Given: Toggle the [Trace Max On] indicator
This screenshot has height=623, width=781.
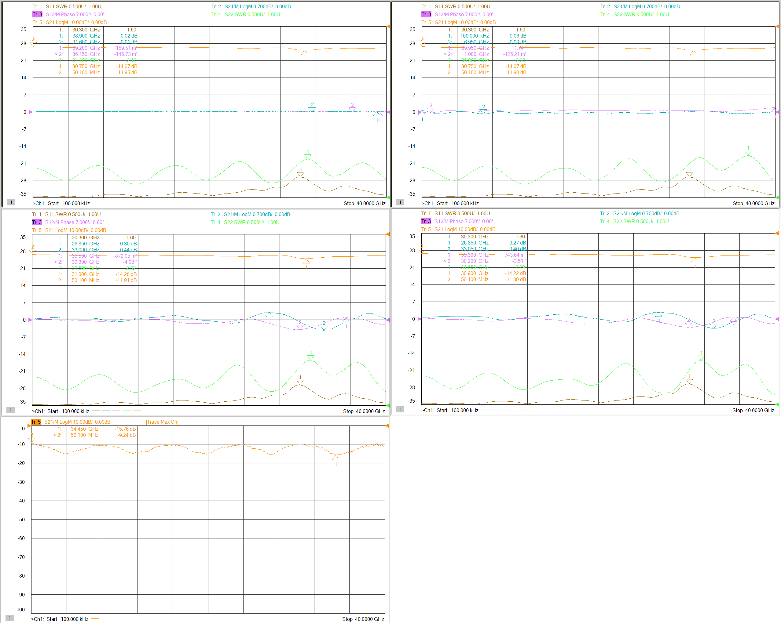Looking at the screenshot, I should pyautogui.click(x=162, y=422).
